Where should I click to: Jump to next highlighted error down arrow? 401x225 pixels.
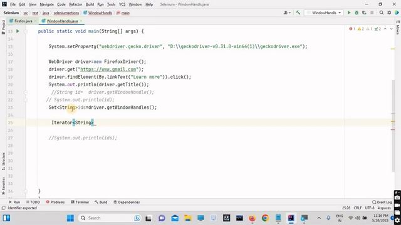point(391,29)
